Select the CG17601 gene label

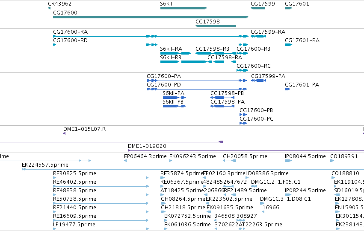tap(297, 4)
